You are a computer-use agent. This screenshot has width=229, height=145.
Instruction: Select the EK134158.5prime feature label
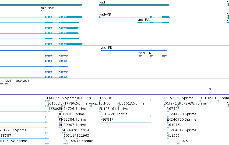[x=14, y=141]
